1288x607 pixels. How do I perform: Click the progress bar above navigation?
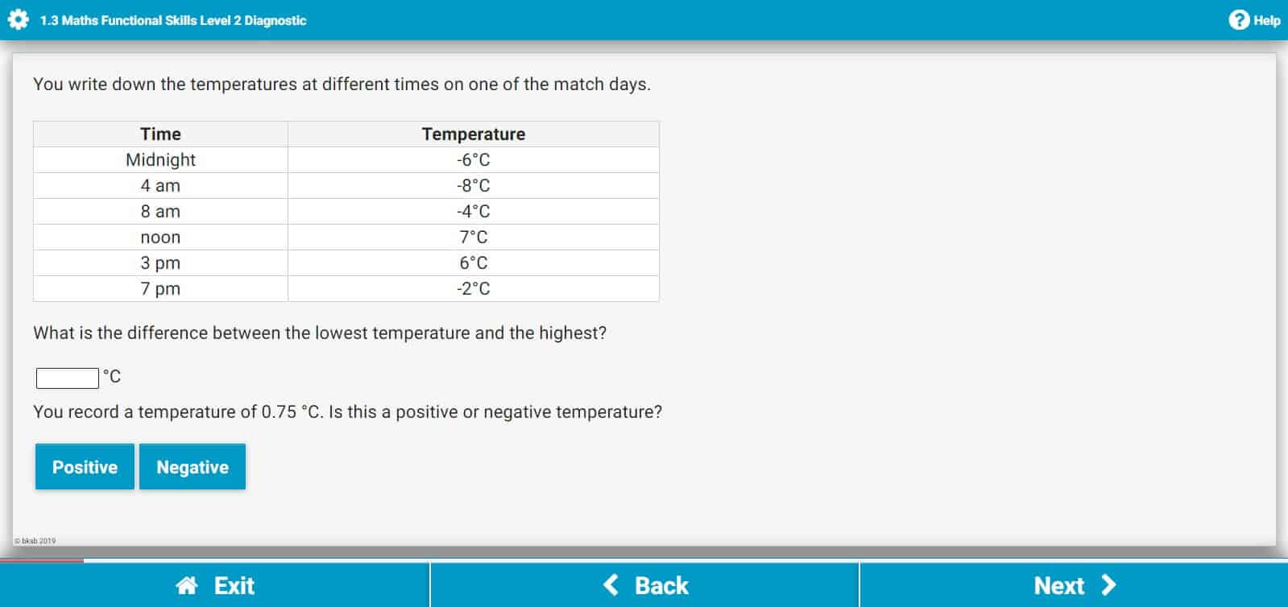coord(644,560)
